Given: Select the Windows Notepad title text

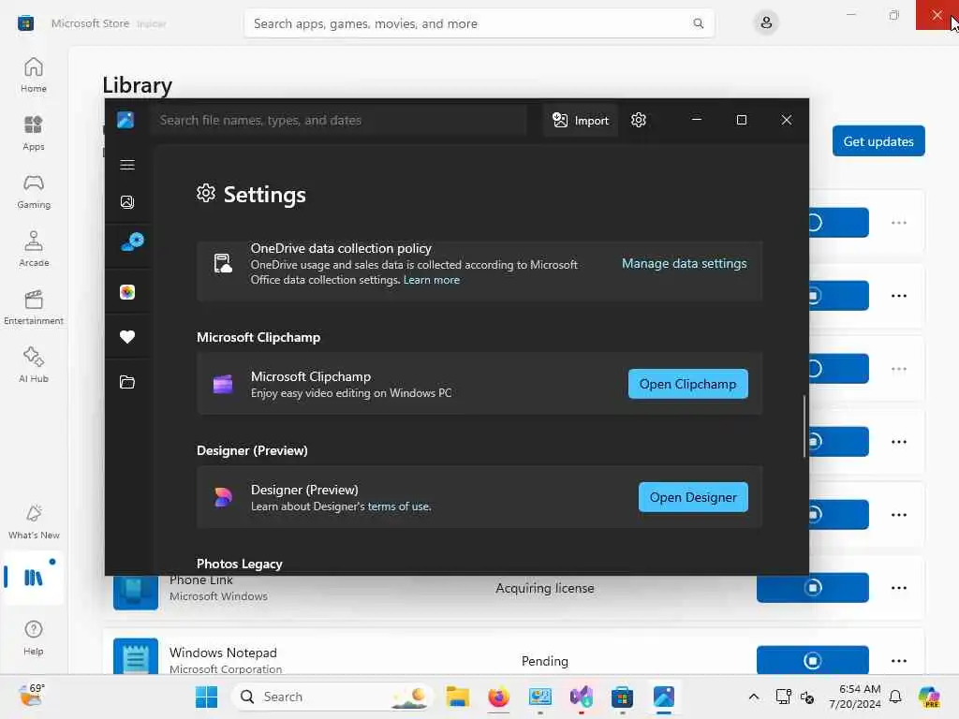Looking at the screenshot, I should [x=223, y=653].
